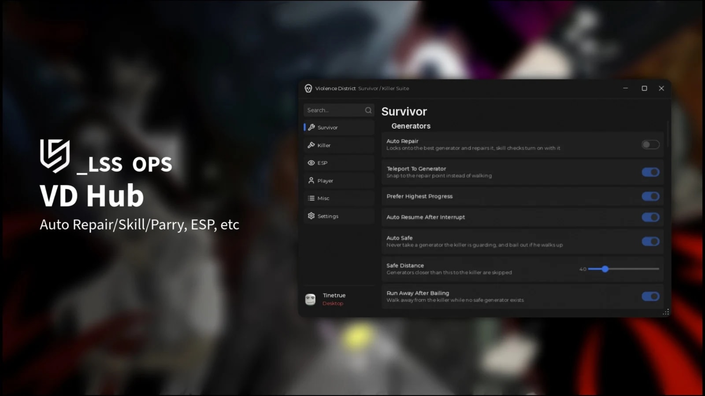Click the right end of the Safe Distance track
Screen dimensions: 705x396
tap(658, 269)
